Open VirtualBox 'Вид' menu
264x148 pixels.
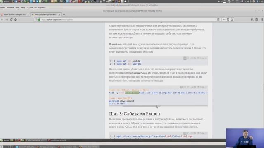[x=17, y=7]
